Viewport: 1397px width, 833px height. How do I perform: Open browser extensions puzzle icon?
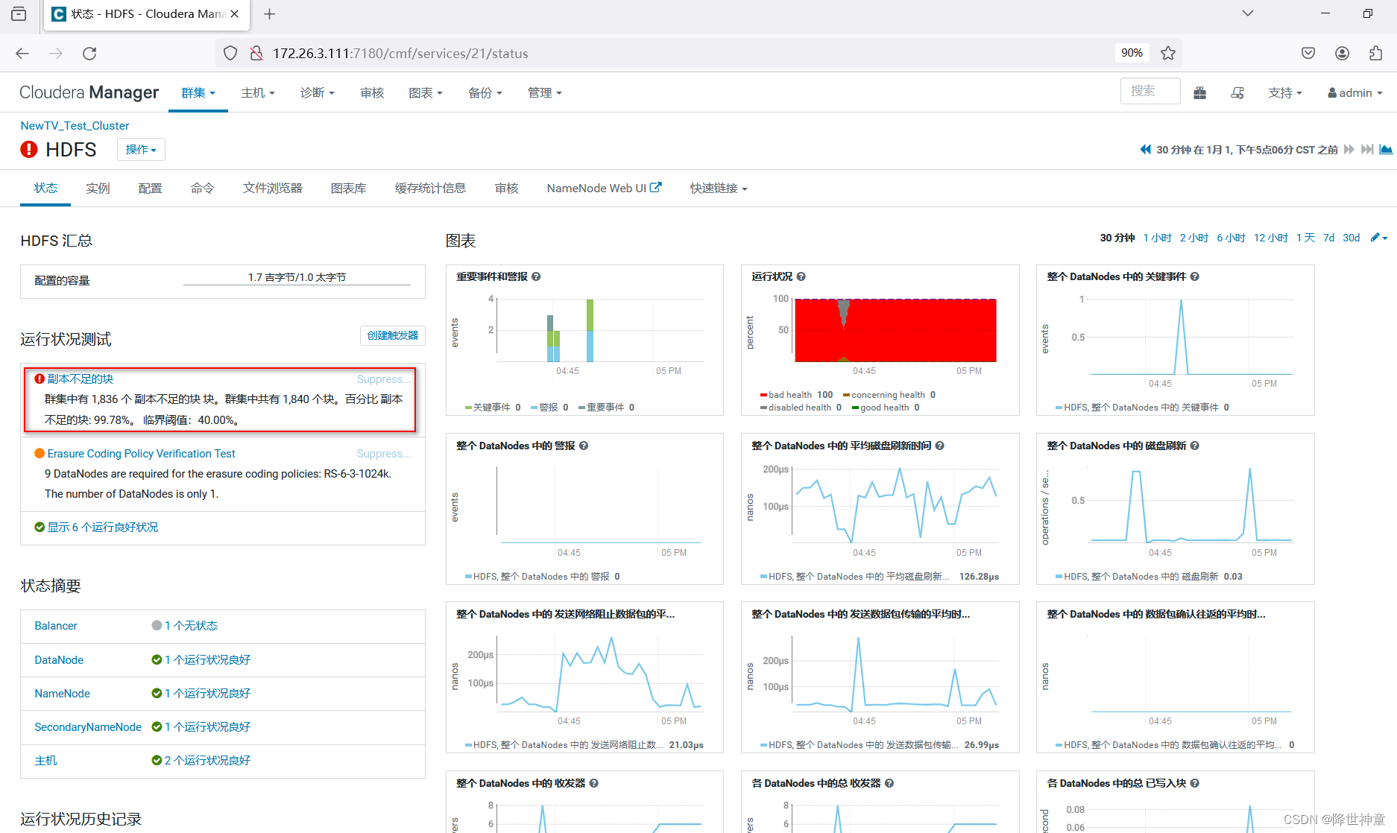[x=1375, y=53]
